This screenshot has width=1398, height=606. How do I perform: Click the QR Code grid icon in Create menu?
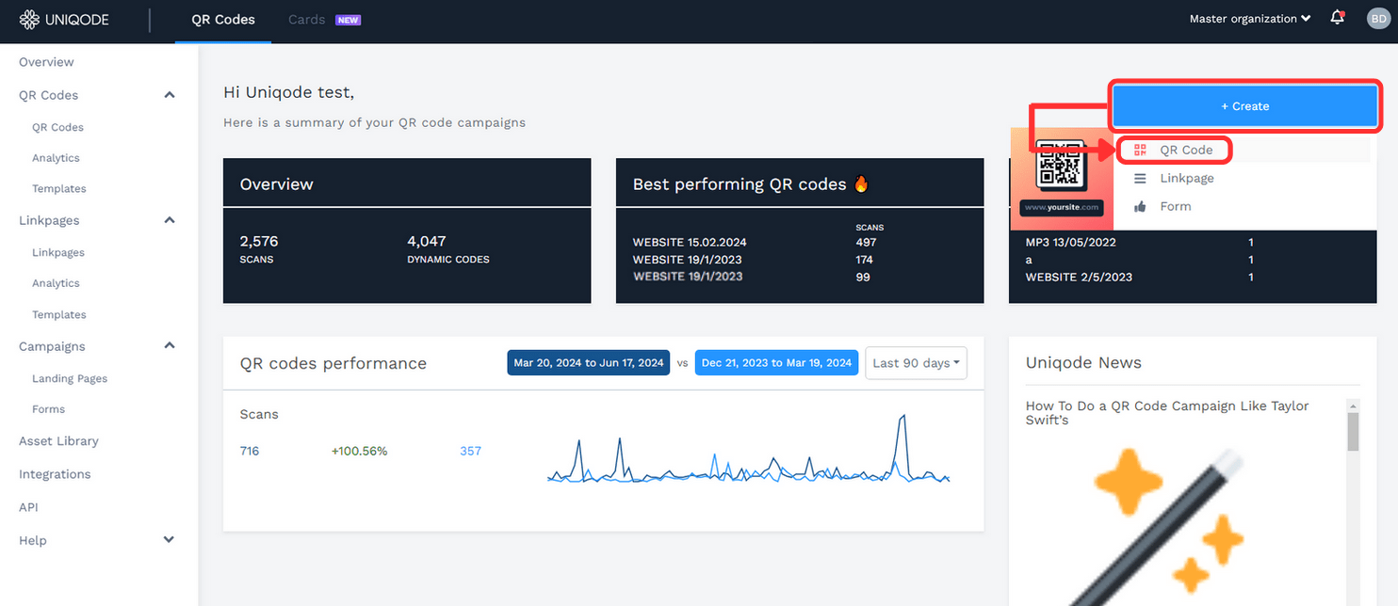[1140, 150]
